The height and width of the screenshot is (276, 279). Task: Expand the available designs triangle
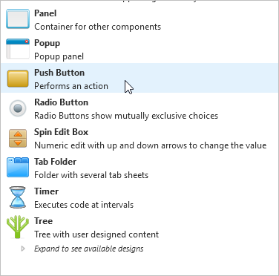pyautogui.click(x=23, y=249)
